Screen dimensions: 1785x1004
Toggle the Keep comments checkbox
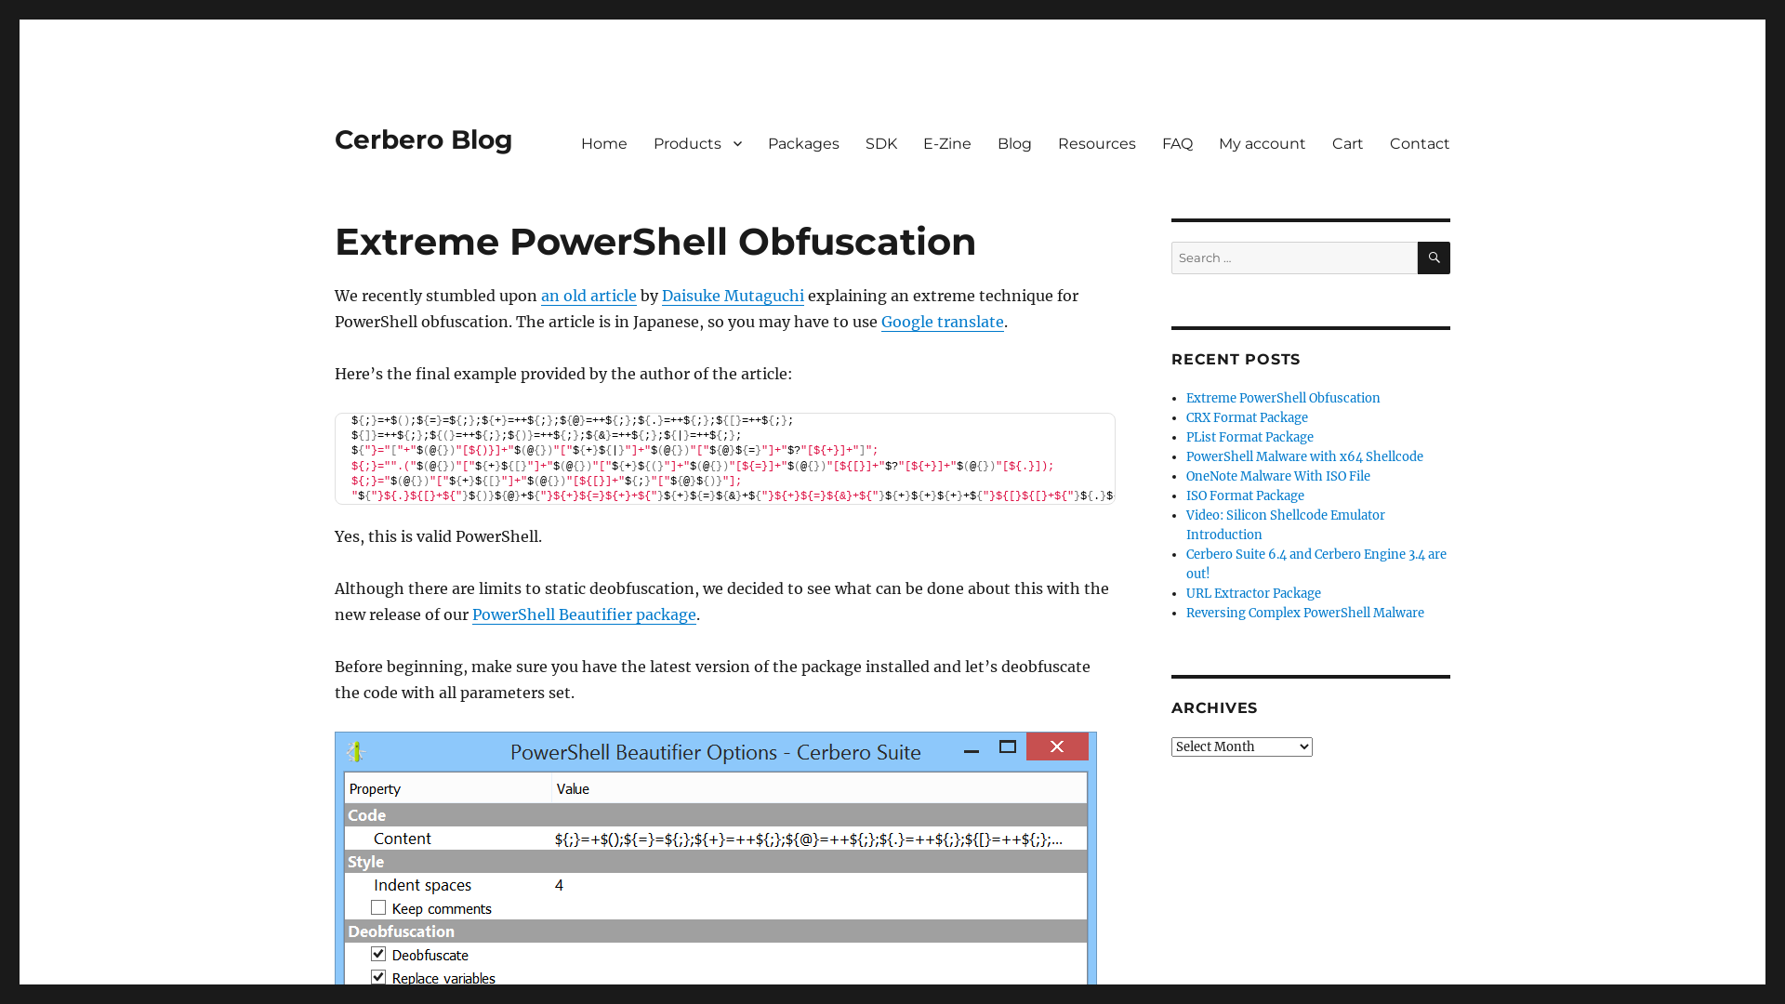point(378,907)
